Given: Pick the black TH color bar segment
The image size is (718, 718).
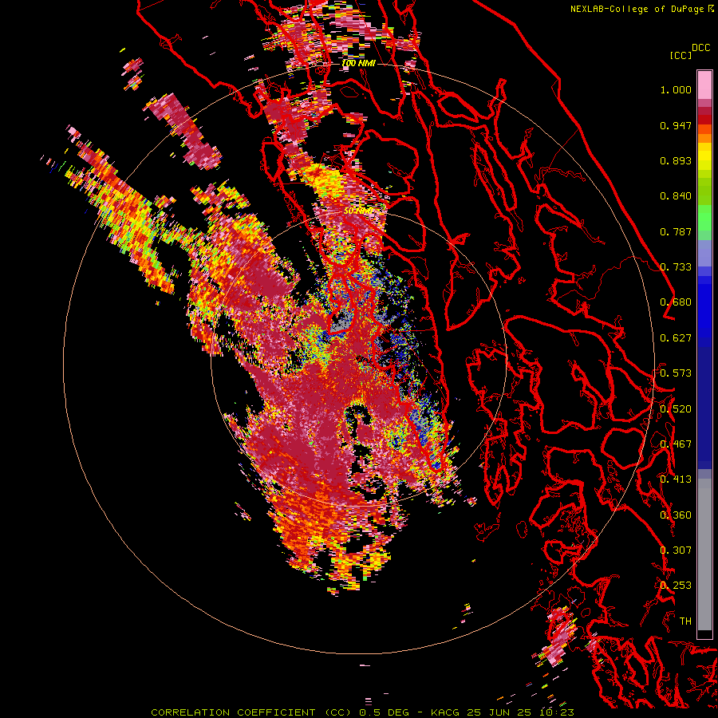Looking at the screenshot, I should pos(704,634).
